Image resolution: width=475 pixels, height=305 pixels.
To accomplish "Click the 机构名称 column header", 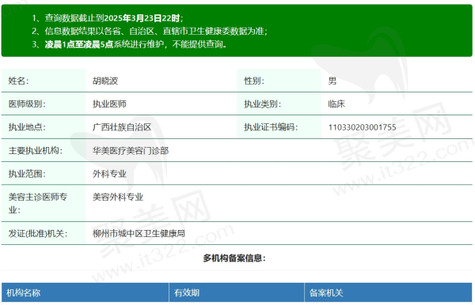I will point(85,292).
